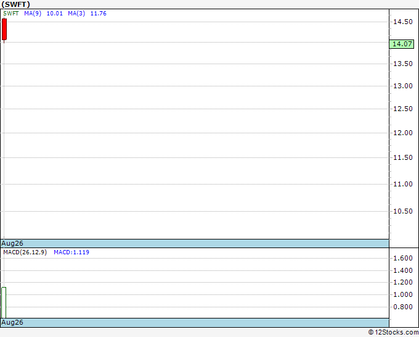Open the 12Stocks.com copyright link
Image resolution: width=419 pixels, height=337 pixels.
[x=393, y=333]
